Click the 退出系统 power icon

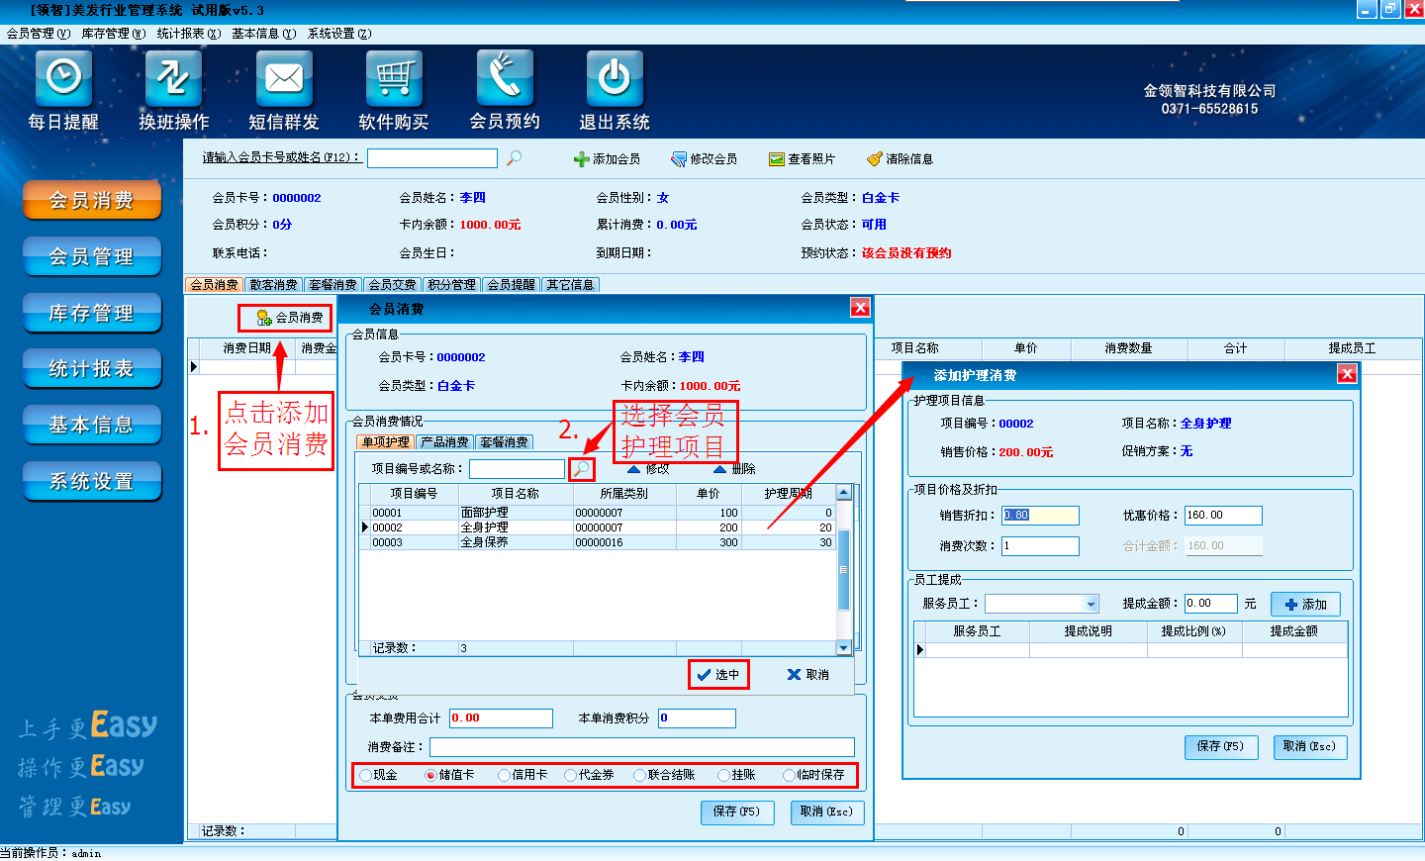coord(615,79)
